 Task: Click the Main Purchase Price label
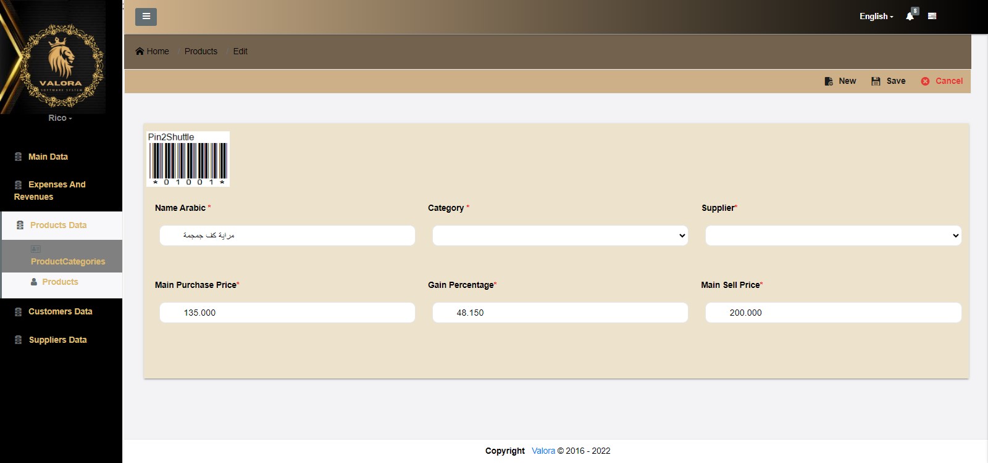point(196,285)
